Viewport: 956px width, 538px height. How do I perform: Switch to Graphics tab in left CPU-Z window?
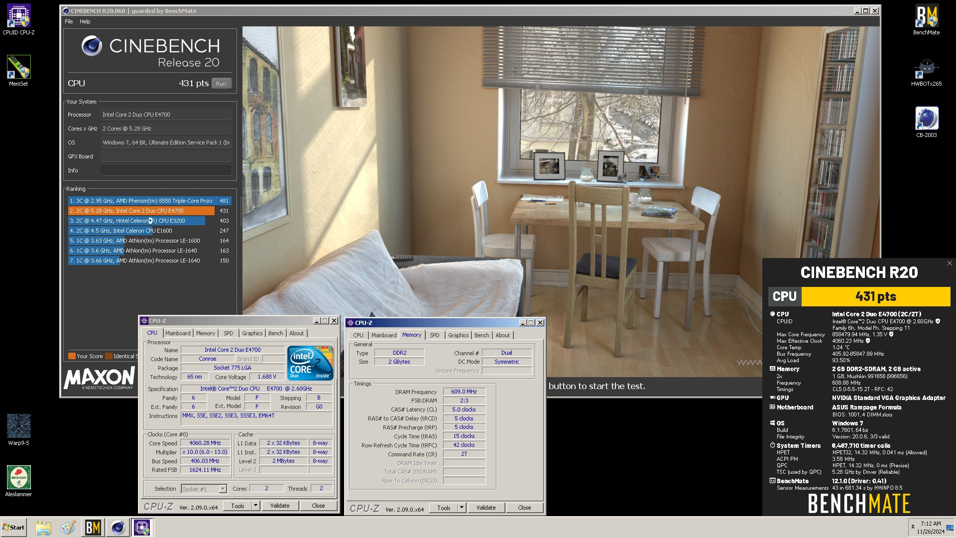click(252, 333)
